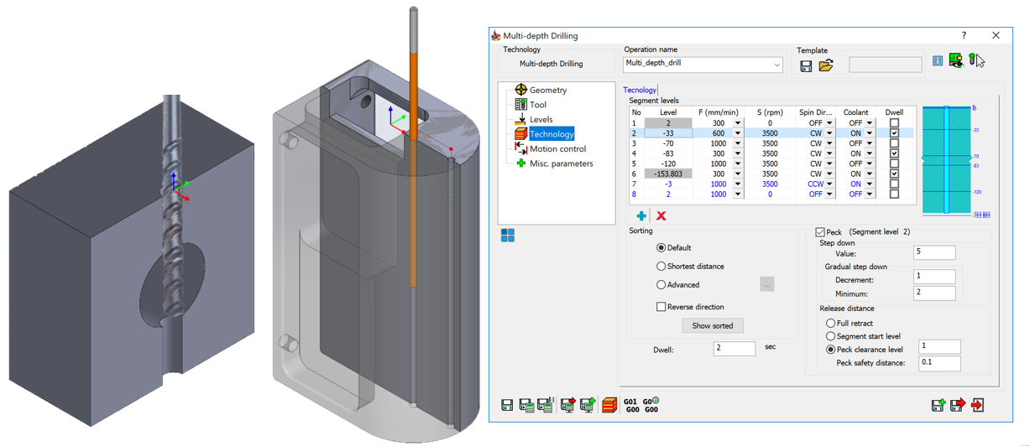Image resolution: width=1030 pixels, height=446 pixels.
Task: Click the add segment level plus icon
Action: pyautogui.click(x=641, y=216)
